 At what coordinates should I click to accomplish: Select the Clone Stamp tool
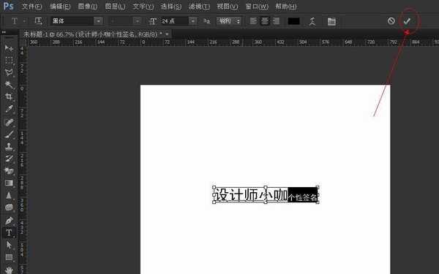[9, 147]
